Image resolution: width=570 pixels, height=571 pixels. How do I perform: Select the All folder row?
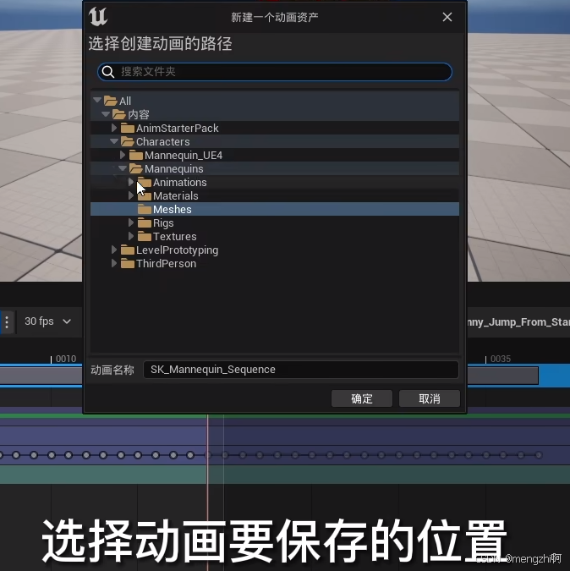[275, 101]
